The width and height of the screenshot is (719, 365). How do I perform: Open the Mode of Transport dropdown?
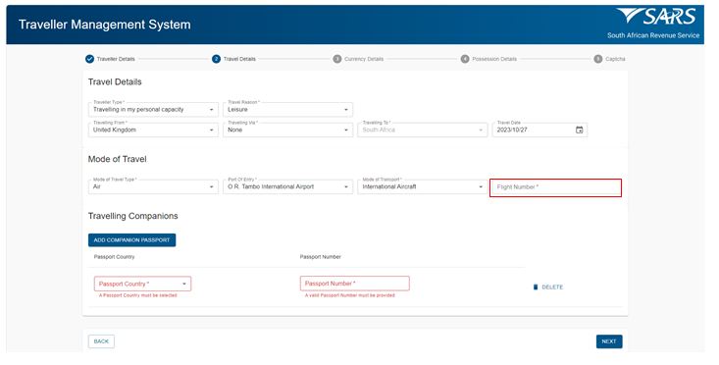(423, 186)
